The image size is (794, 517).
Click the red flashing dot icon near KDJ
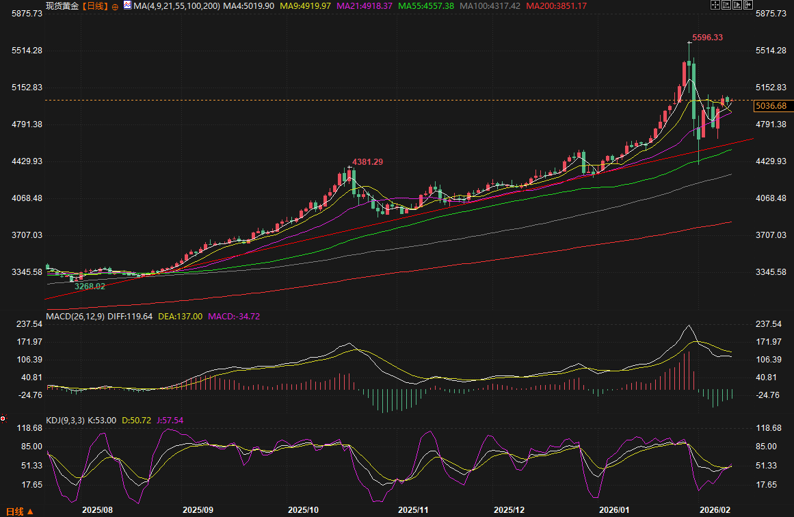point(3,419)
